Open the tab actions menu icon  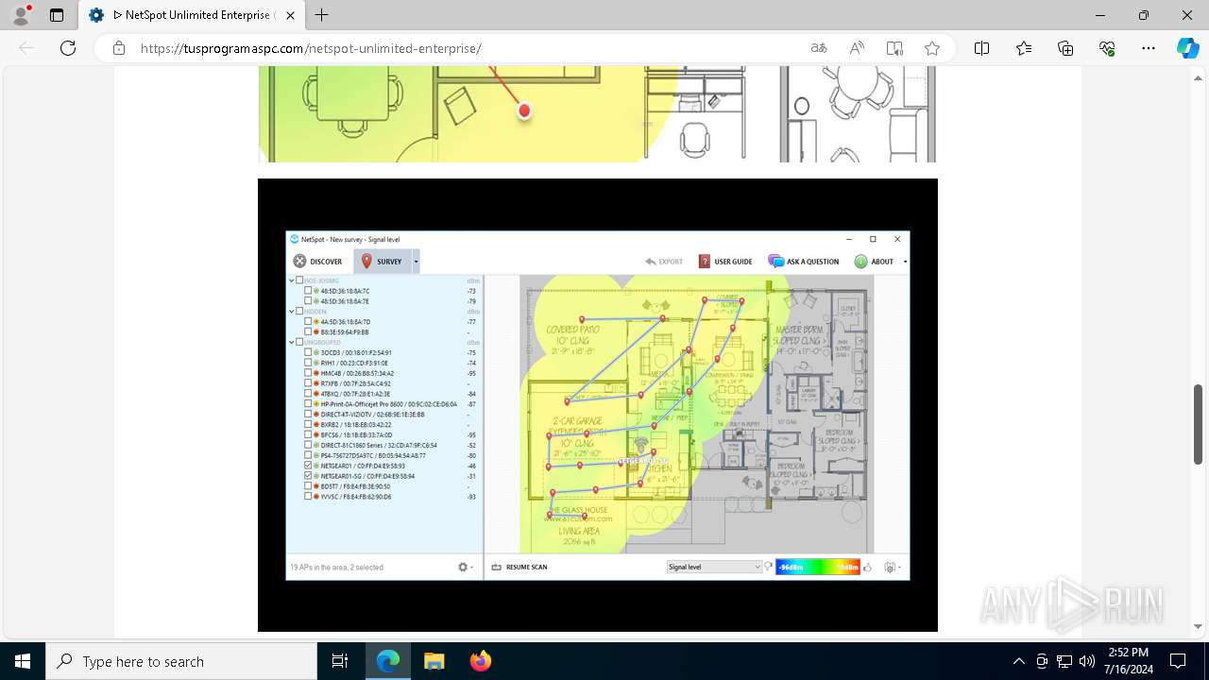coord(57,15)
